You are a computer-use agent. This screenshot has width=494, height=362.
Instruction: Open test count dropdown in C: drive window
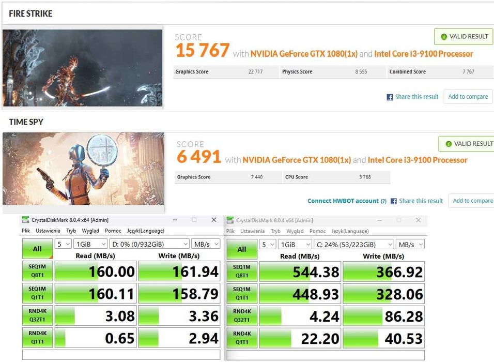click(268, 245)
